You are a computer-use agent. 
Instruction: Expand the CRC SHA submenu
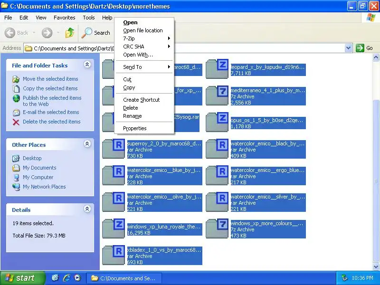click(144, 47)
